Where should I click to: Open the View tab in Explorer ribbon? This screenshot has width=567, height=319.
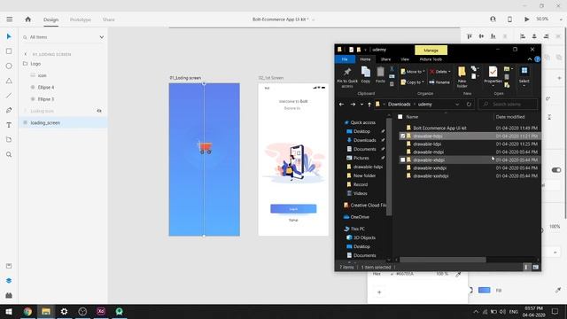tap(405, 59)
